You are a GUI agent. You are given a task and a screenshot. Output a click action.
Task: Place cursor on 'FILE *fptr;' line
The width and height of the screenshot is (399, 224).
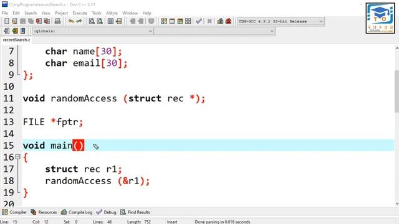pyautogui.click(x=53, y=122)
